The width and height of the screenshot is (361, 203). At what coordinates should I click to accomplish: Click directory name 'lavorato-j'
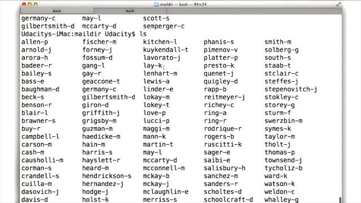[x=162, y=58]
